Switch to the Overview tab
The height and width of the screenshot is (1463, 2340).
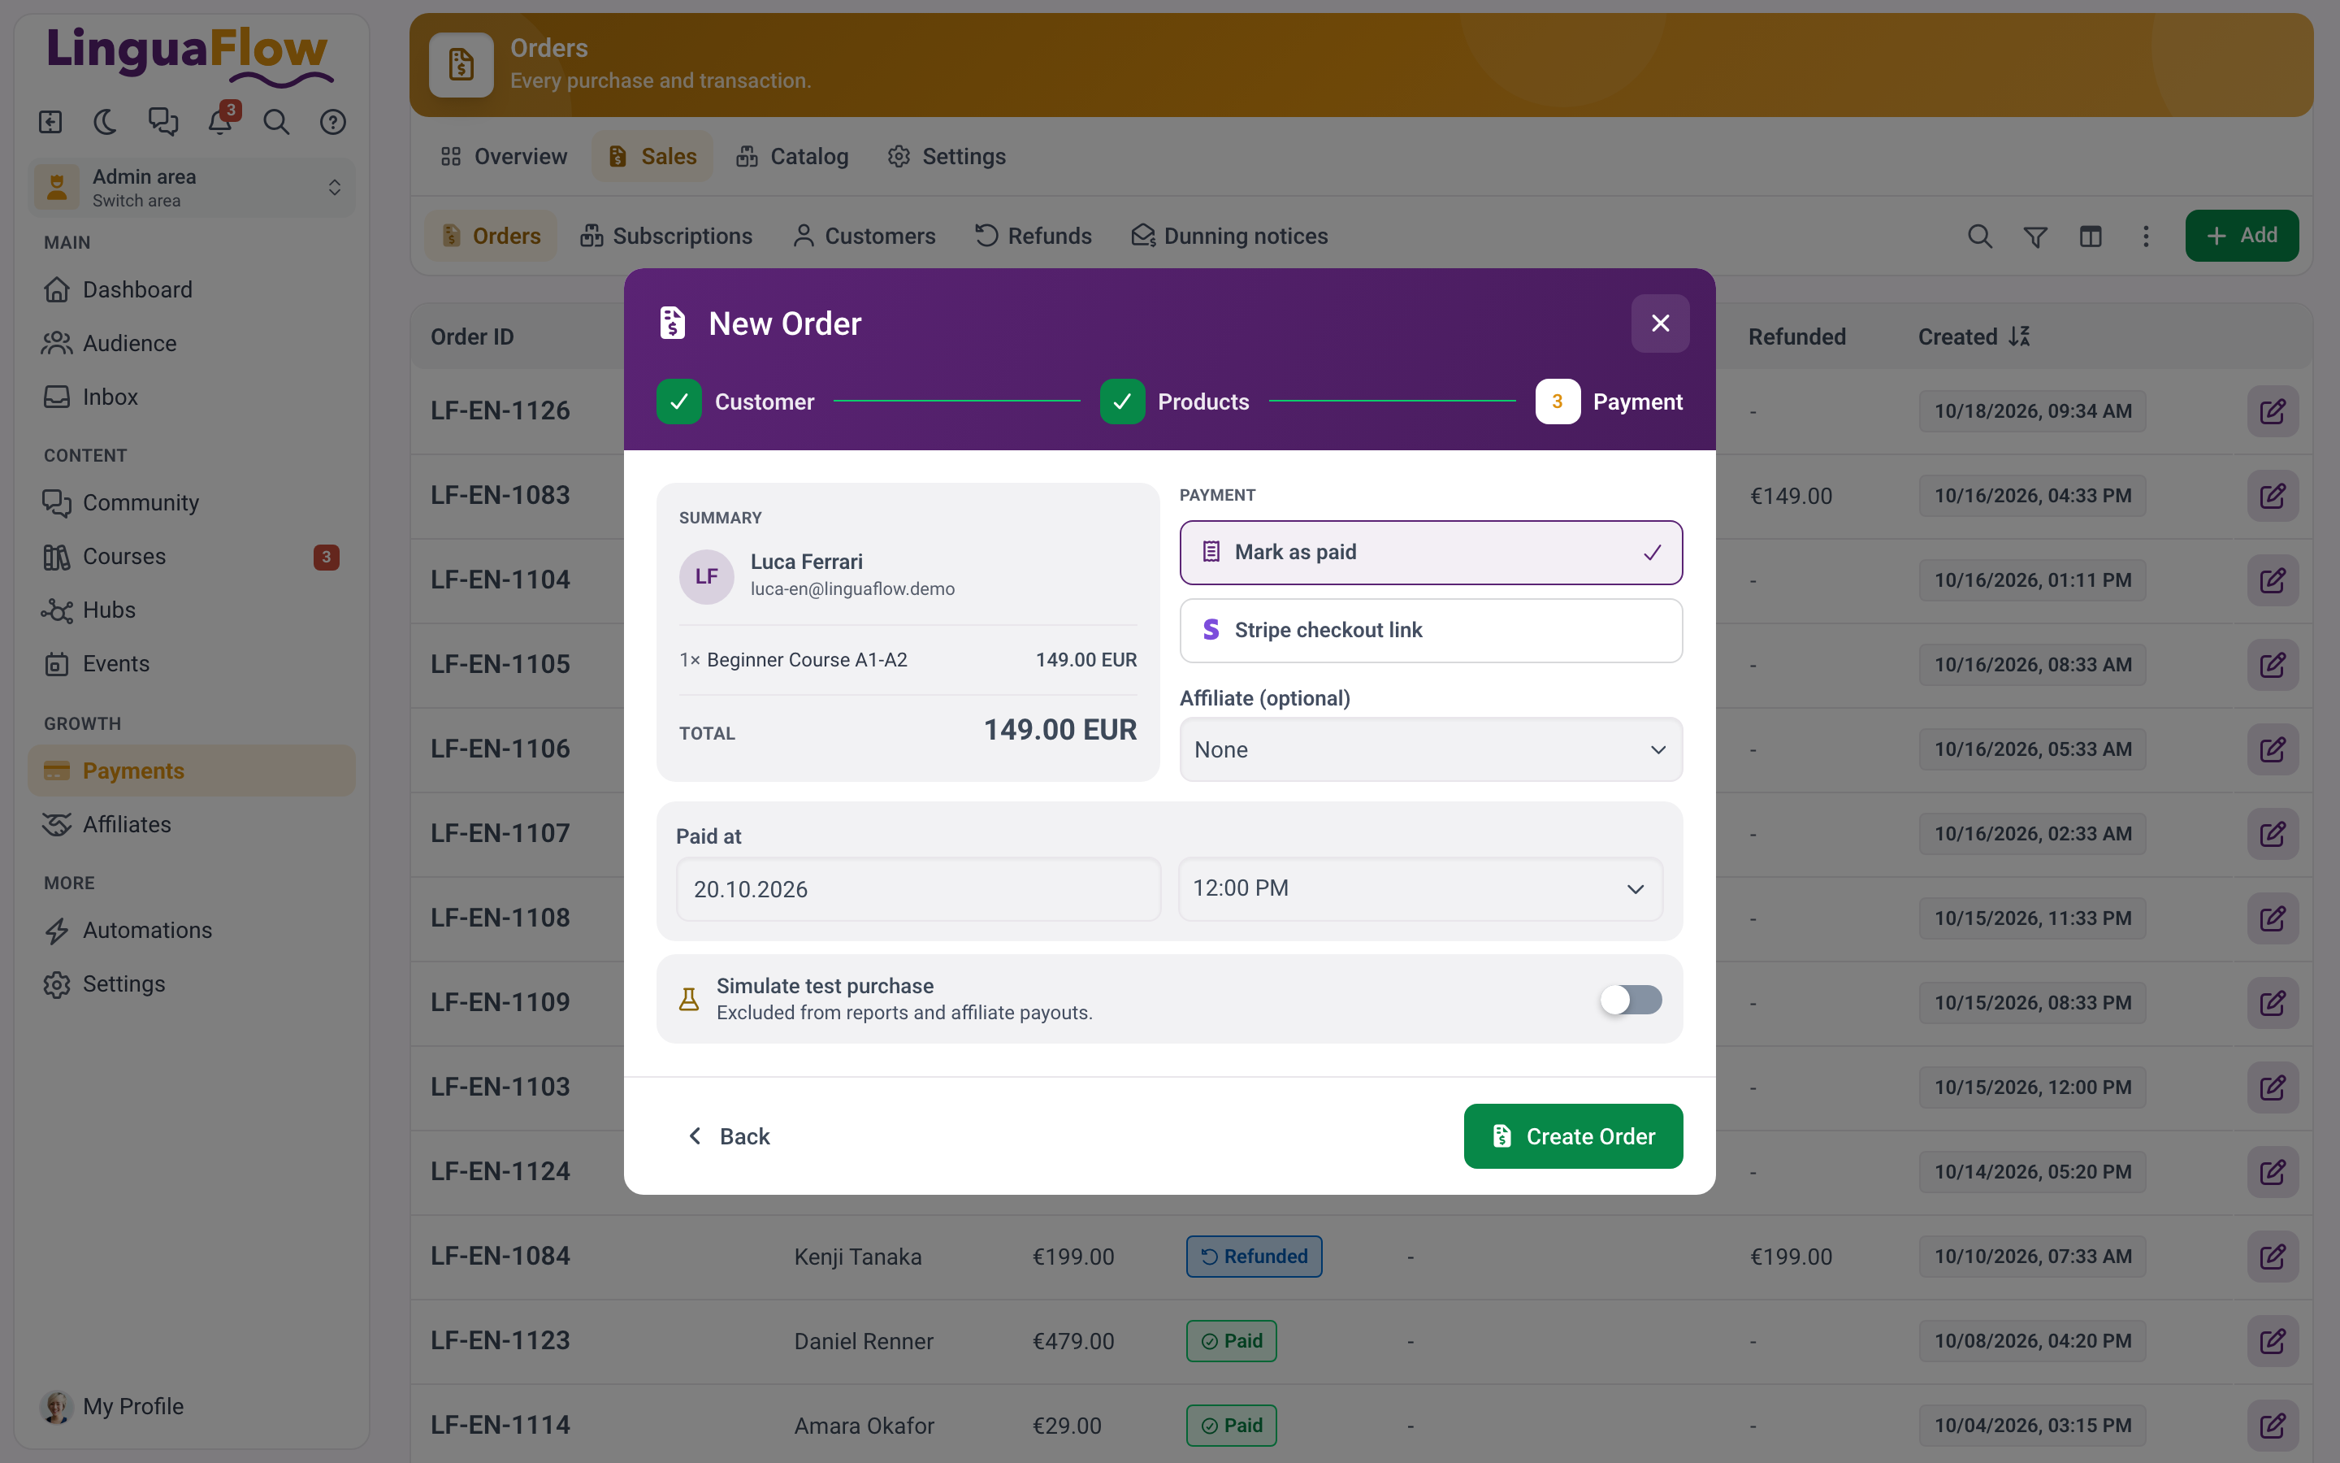(504, 157)
